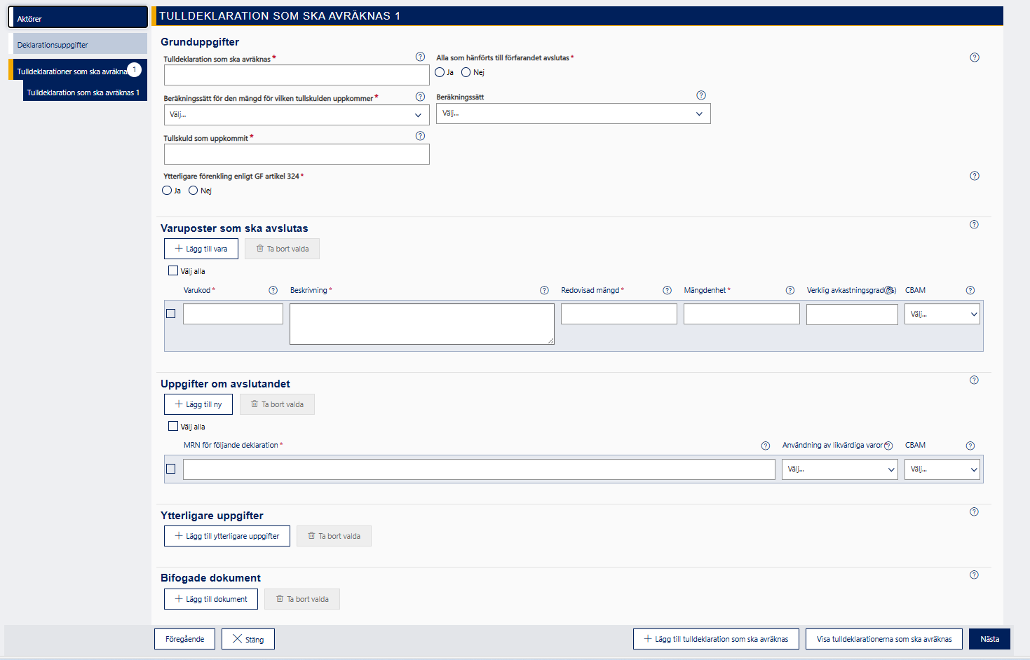Open CBAM dropdown in the Varuposter row
Viewport: 1030px width, 660px height.
(x=942, y=315)
